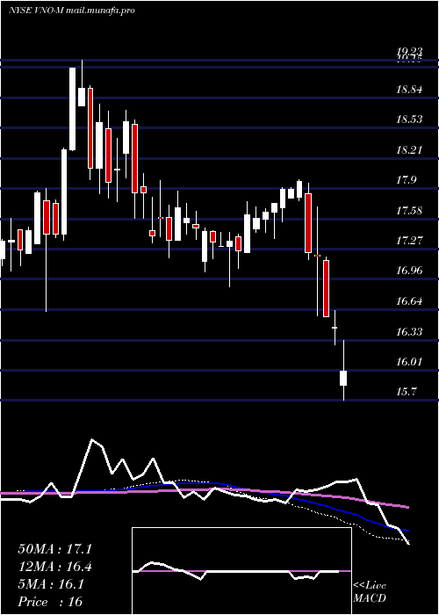The height and width of the screenshot is (615, 439).
Task: Select the 16.33 price axis label
Action: coord(409,332)
